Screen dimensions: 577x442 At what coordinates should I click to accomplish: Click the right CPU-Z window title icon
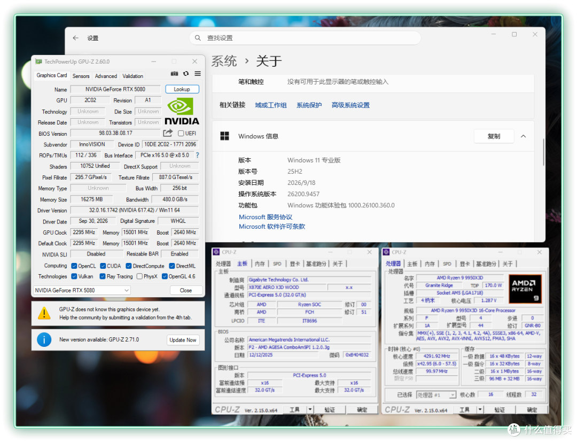point(386,252)
